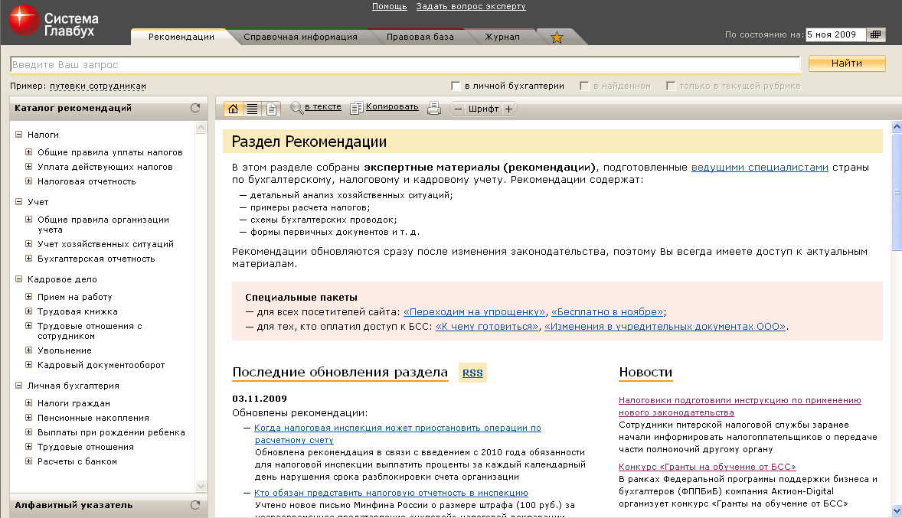Click the catalog tree scrollbar down arrow
This screenshot has height=518, width=902.
click(x=201, y=486)
